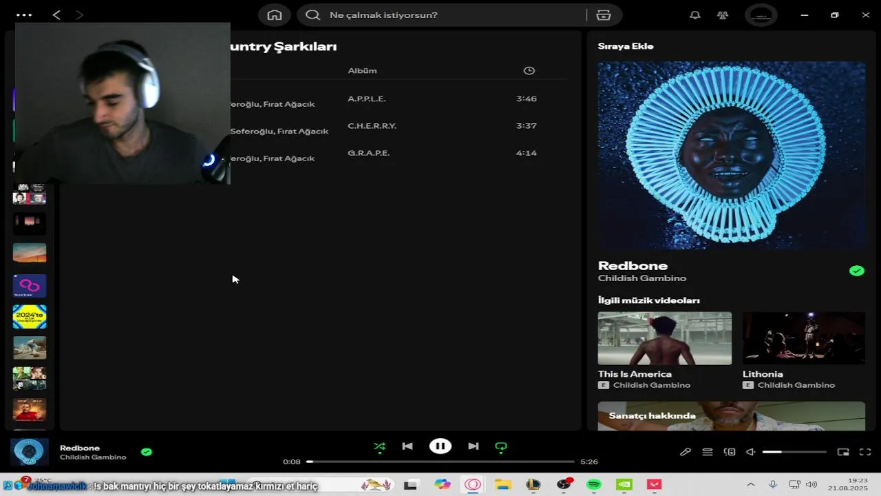Open the lyrics microphone icon
The height and width of the screenshot is (496, 881).
[686, 452]
